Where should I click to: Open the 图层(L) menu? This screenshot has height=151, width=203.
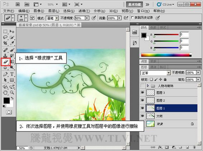point(54,11)
